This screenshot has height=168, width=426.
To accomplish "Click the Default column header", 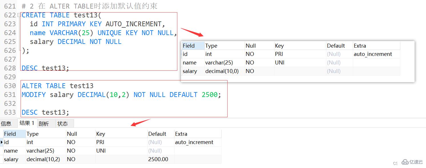I will pos(156,133).
